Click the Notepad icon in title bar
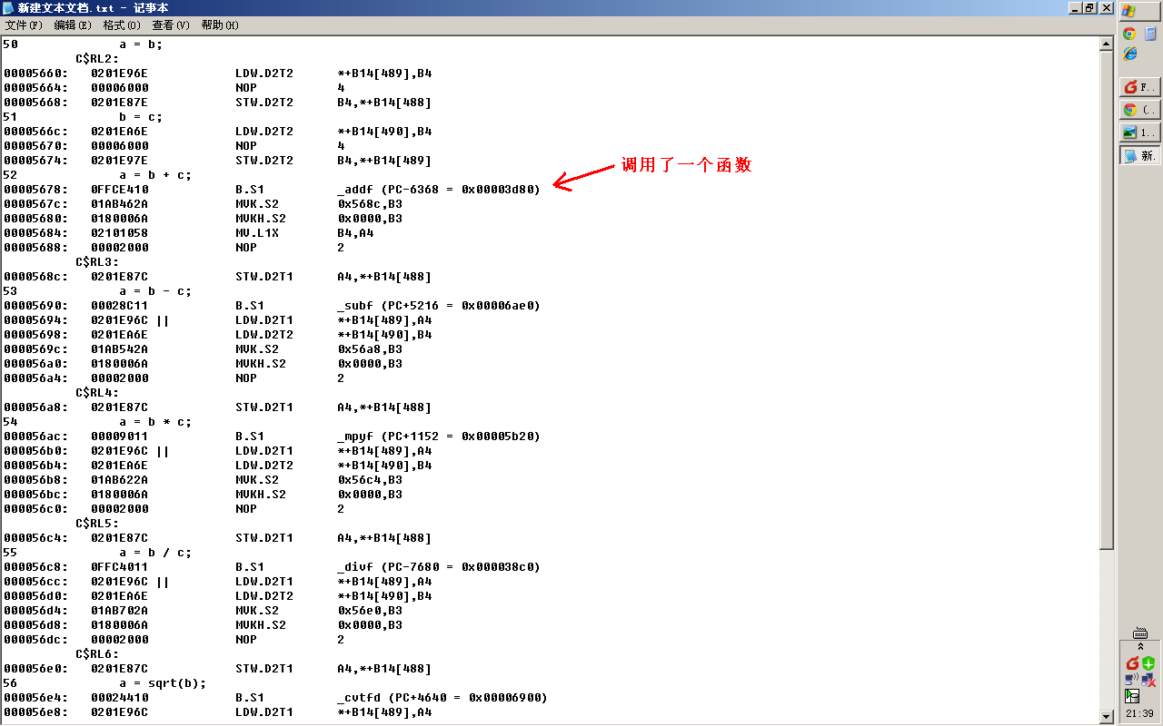Viewport: 1163px width, 726px height. tap(8, 7)
